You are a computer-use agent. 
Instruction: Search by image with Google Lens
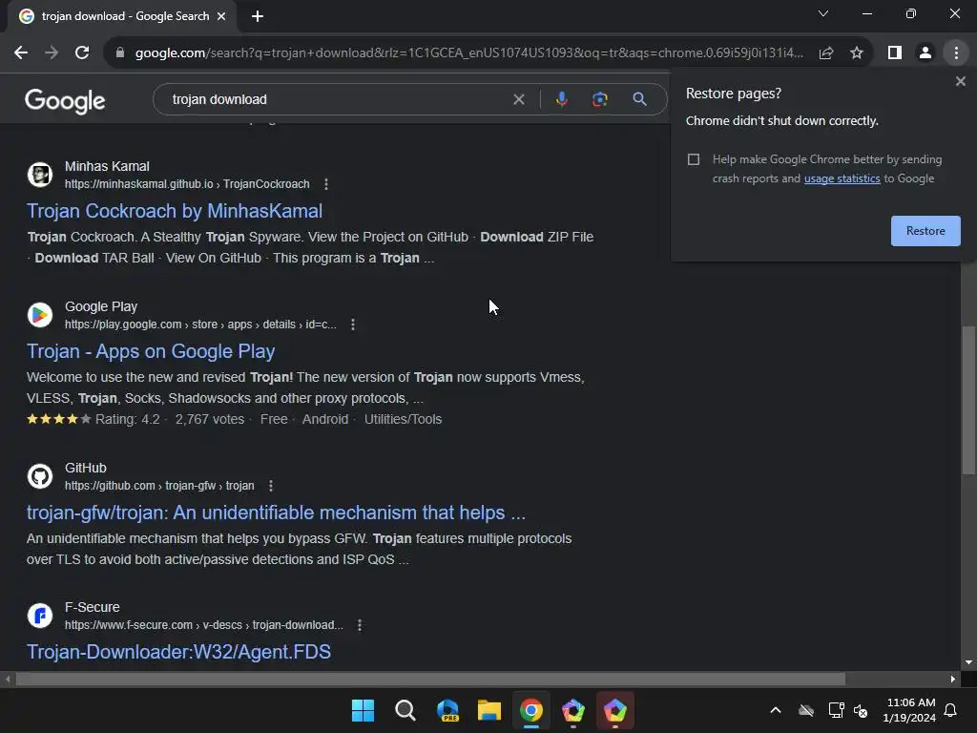click(x=599, y=99)
